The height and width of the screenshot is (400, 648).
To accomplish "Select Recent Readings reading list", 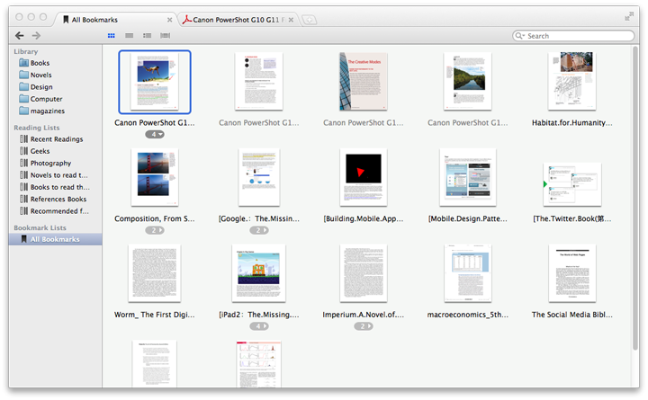I will (56, 139).
